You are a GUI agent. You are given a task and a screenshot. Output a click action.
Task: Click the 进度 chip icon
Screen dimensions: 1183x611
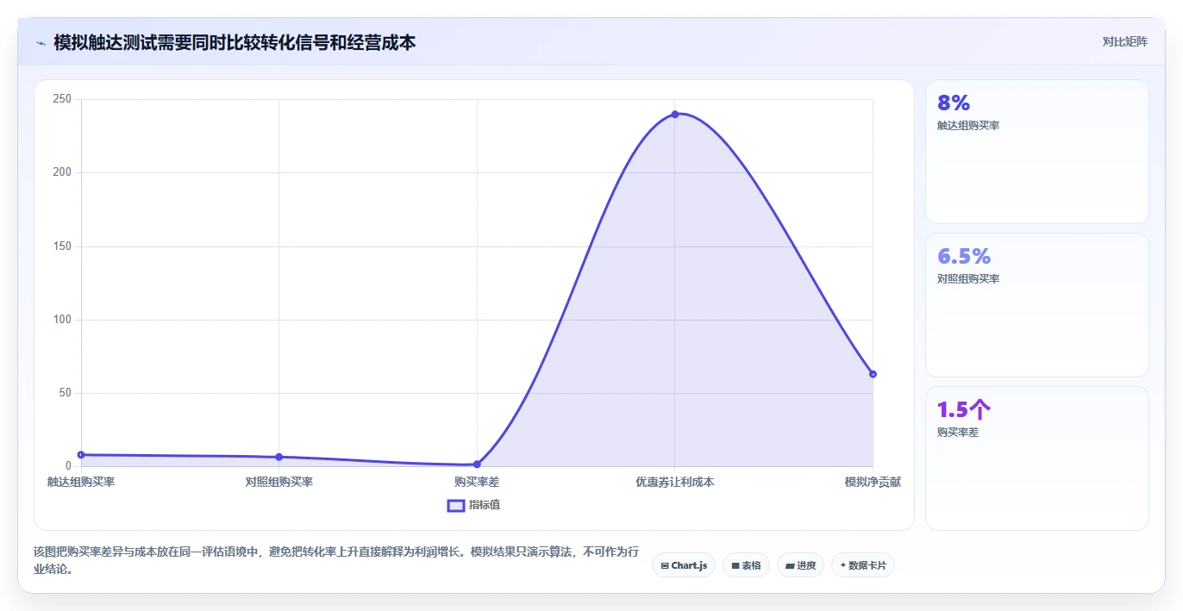pos(790,565)
